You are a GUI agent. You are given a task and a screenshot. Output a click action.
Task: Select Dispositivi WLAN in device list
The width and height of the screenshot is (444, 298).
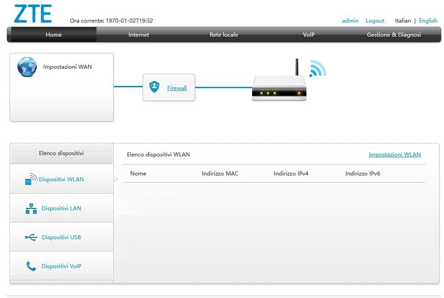(62, 179)
